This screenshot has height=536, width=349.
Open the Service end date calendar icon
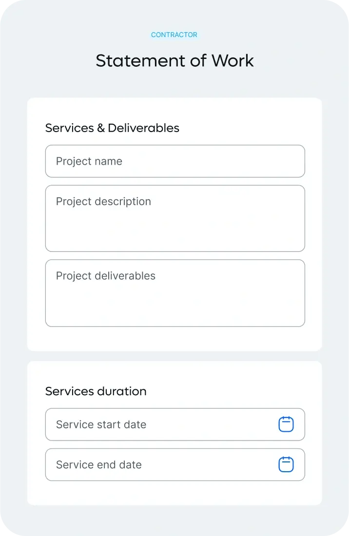coord(286,464)
